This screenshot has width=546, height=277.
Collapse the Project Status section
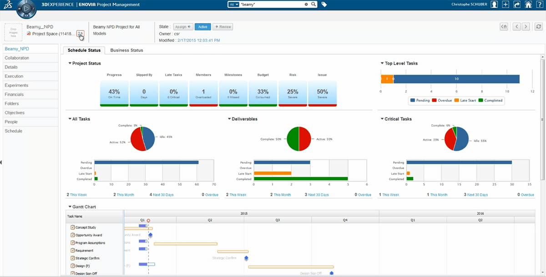click(x=70, y=63)
